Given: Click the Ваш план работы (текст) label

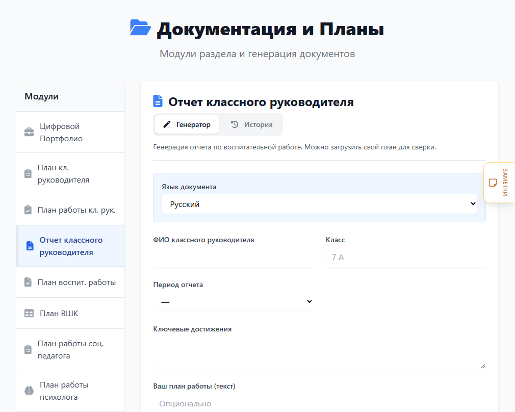Looking at the screenshot, I should tap(194, 386).
